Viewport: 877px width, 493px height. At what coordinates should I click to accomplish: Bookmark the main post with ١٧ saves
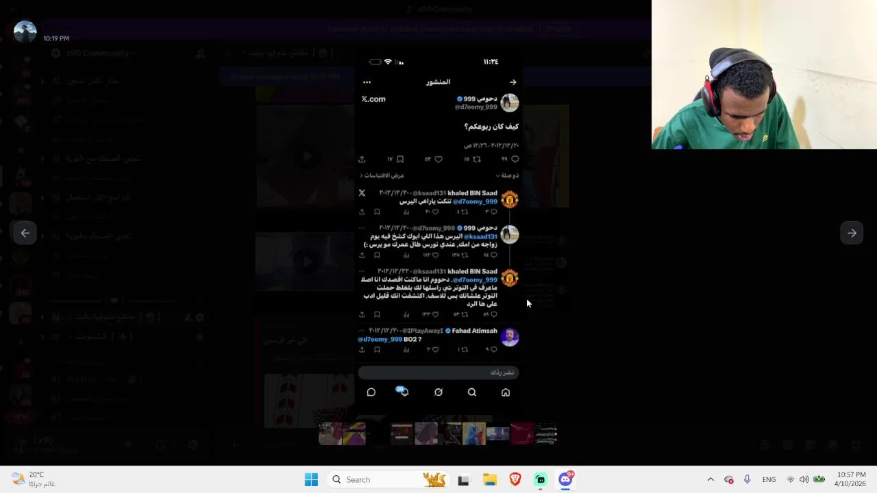coord(400,159)
